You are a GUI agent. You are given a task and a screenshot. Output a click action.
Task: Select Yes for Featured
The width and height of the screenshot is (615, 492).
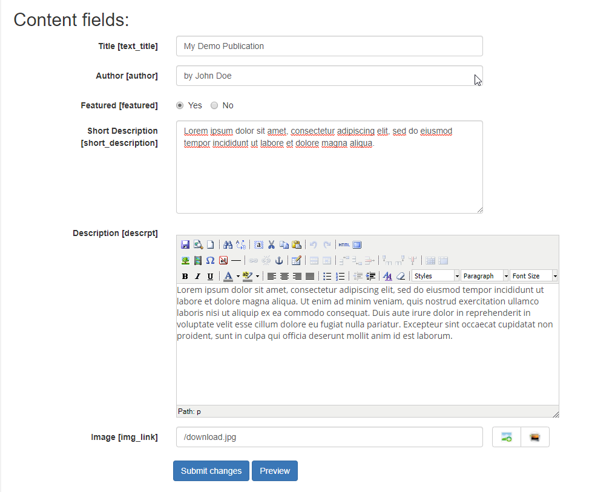(x=180, y=105)
